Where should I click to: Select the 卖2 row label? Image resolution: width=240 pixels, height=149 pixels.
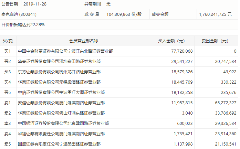click(x=8, y=113)
